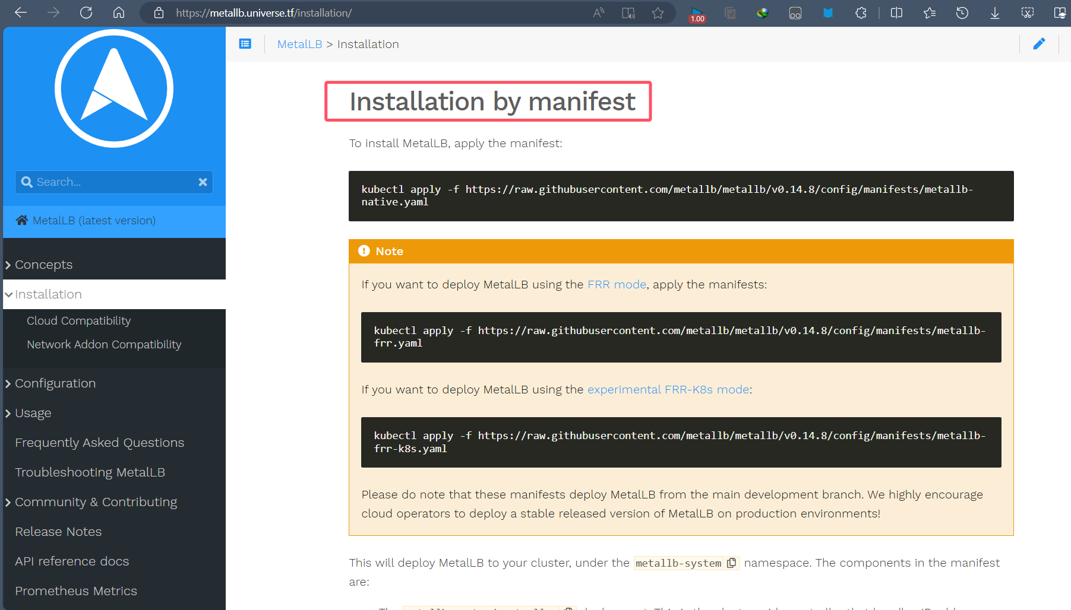Focus the Search input field
The image size is (1071, 610).
click(114, 182)
